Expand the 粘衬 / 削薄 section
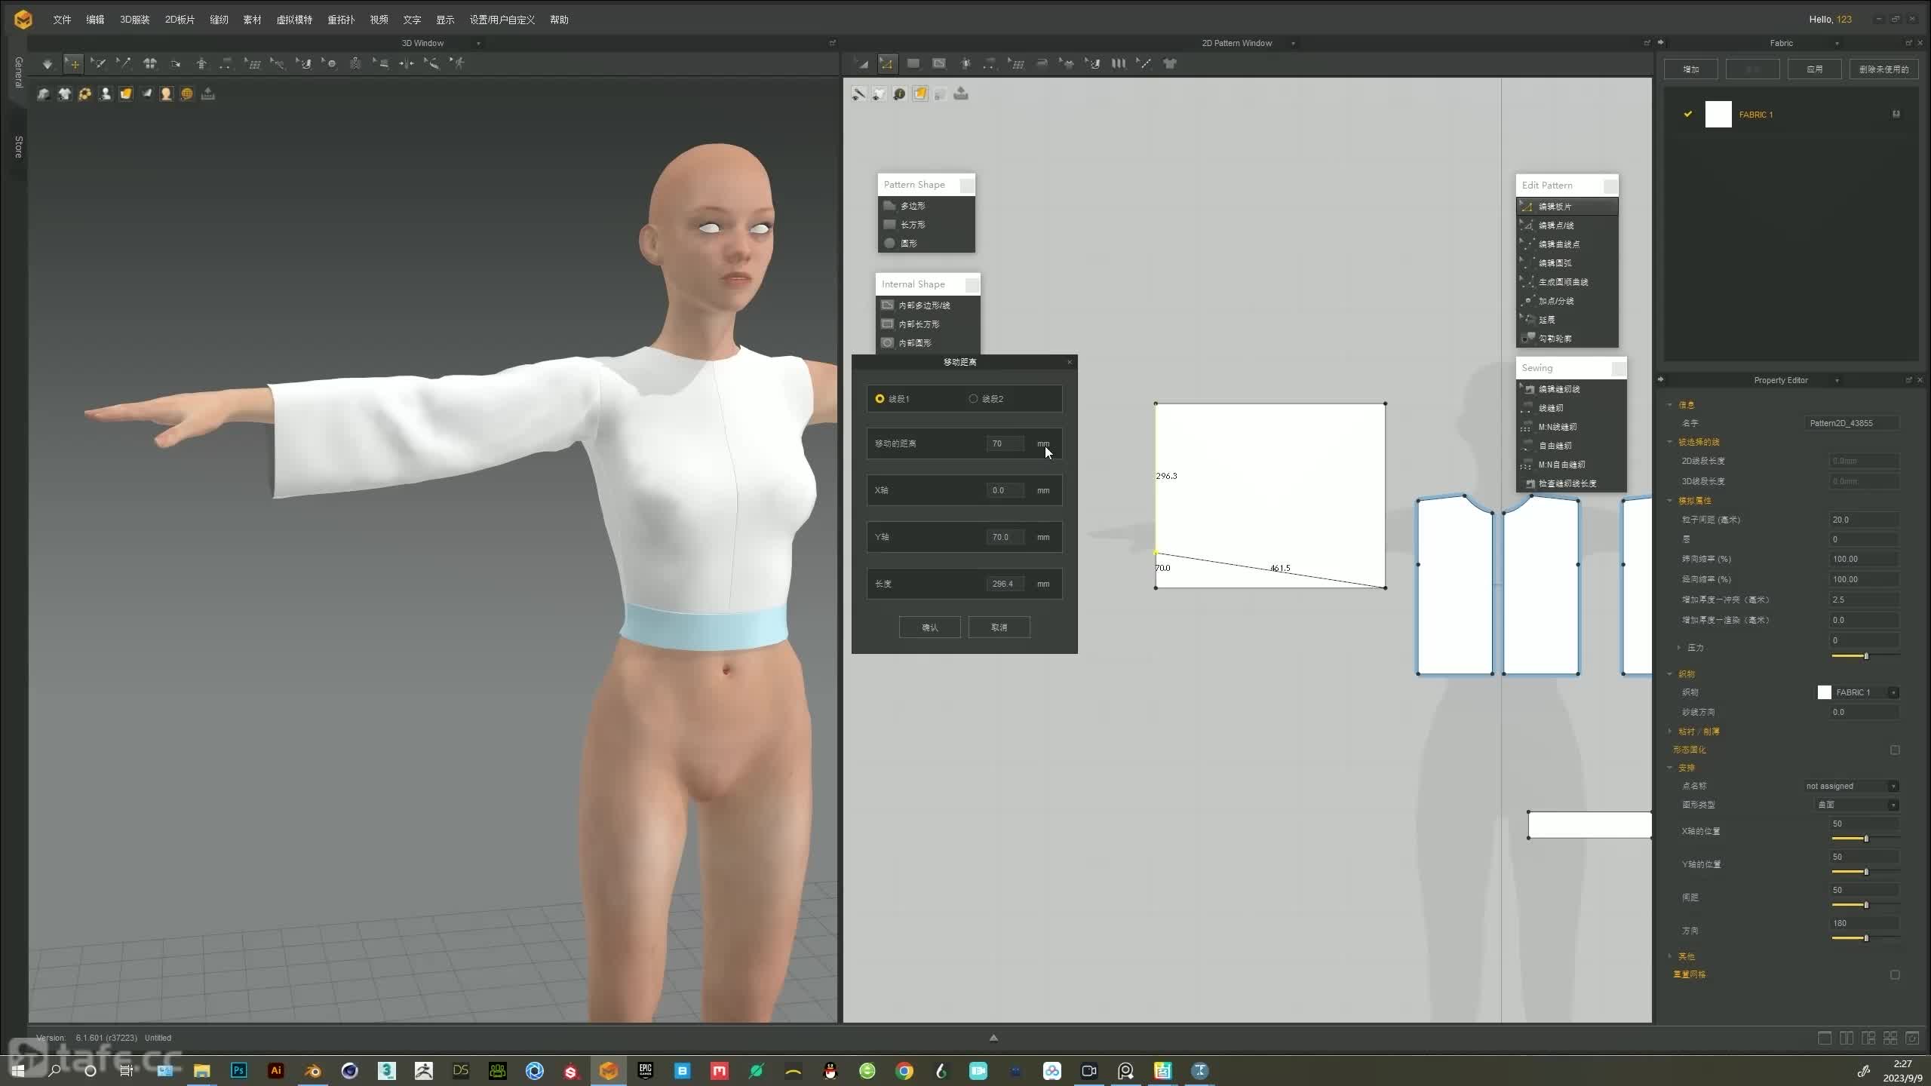This screenshot has width=1931, height=1086. [1670, 732]
